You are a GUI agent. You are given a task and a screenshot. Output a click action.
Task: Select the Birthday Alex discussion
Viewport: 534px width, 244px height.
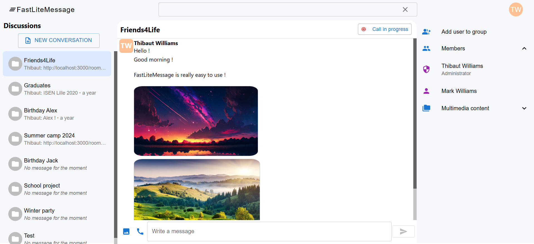pyautogui.click(x=57, y=114)
